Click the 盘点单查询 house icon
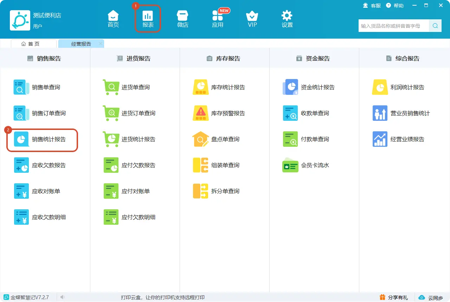This screenshot has width=450, height=302. tap(200, 139)
